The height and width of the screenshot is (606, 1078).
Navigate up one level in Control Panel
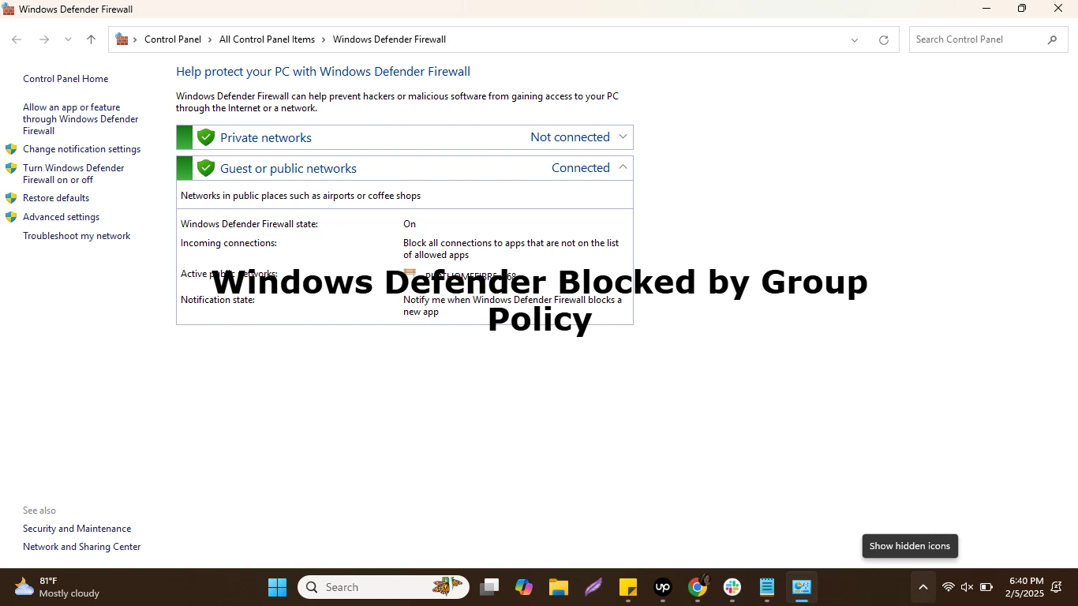(91, 39)
